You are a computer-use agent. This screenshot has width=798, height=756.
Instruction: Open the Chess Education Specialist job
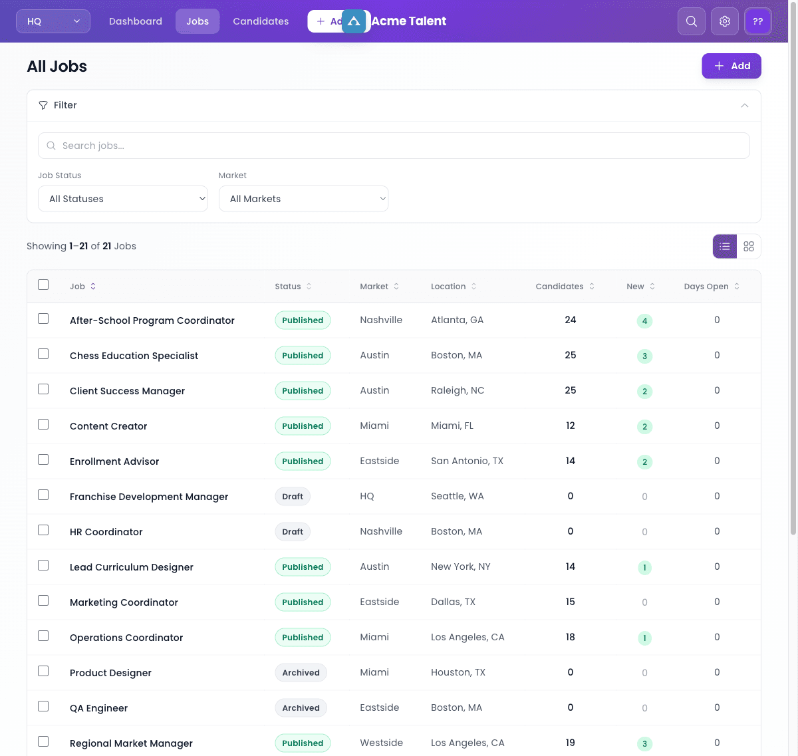134,355
